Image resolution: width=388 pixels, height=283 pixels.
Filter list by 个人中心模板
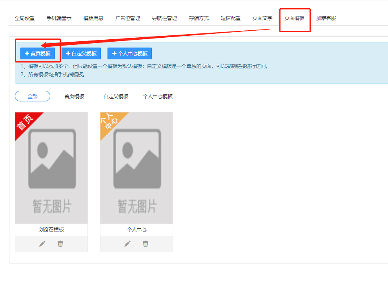point(158,96)
